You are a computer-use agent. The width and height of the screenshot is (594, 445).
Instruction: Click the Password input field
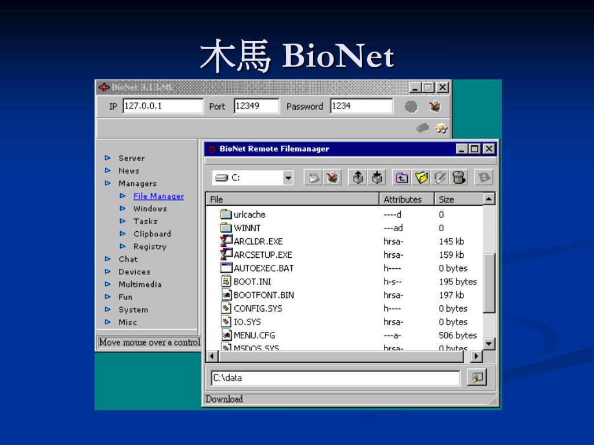[x=361, y=106]
